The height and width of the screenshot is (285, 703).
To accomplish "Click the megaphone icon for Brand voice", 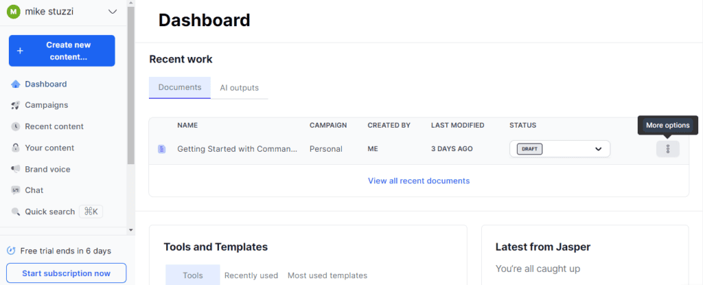I will [x=16, y=169].
